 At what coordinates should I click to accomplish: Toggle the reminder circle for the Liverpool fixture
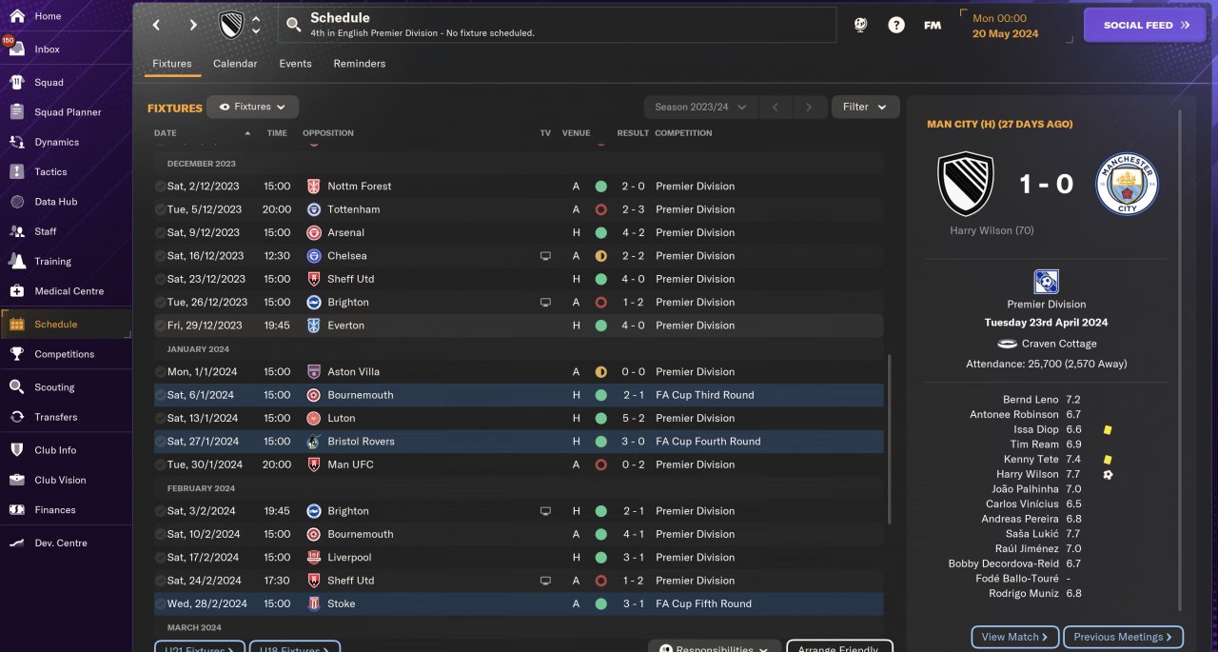pyautogui.click(x=160, y=558)
